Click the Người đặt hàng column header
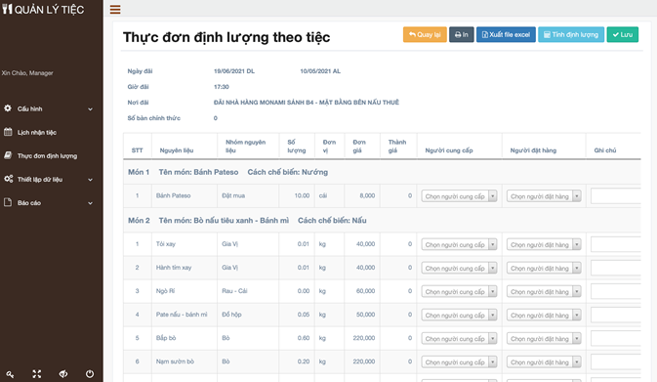Image resolution: width=657 pixels, height=382 pixels. [533, 150]
